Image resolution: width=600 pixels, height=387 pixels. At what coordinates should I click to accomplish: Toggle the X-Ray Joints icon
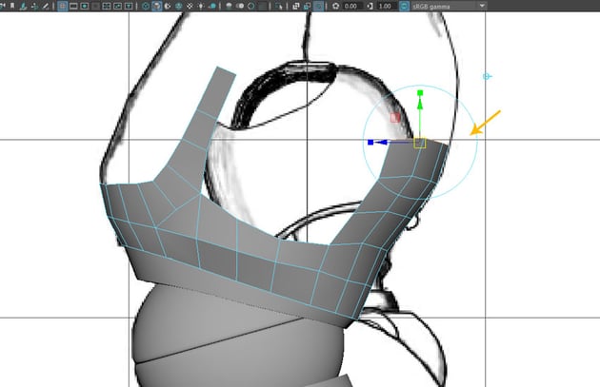coord(318,6)
